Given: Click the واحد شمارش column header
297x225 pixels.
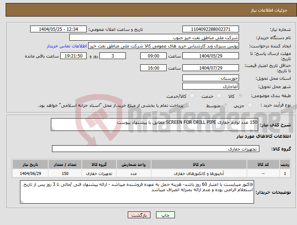Looking at the screenshot, I should click(134, 164).
